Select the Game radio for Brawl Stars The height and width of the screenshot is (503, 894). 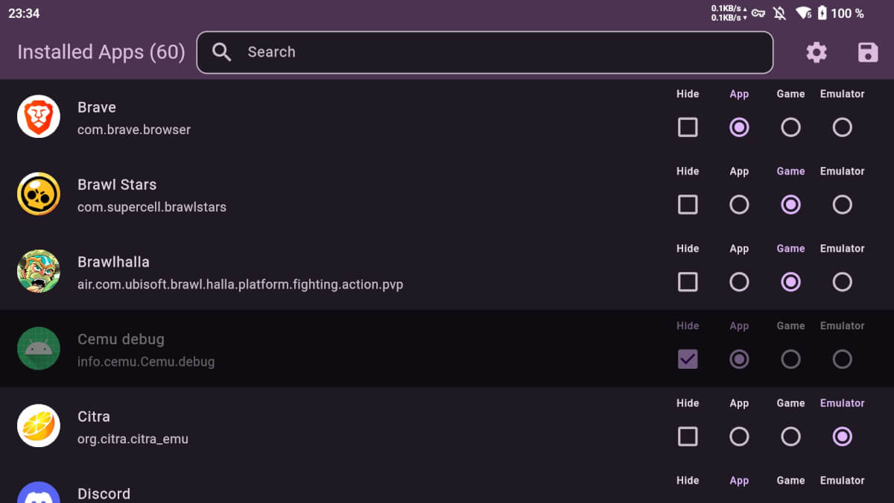(x=790, y=205)
